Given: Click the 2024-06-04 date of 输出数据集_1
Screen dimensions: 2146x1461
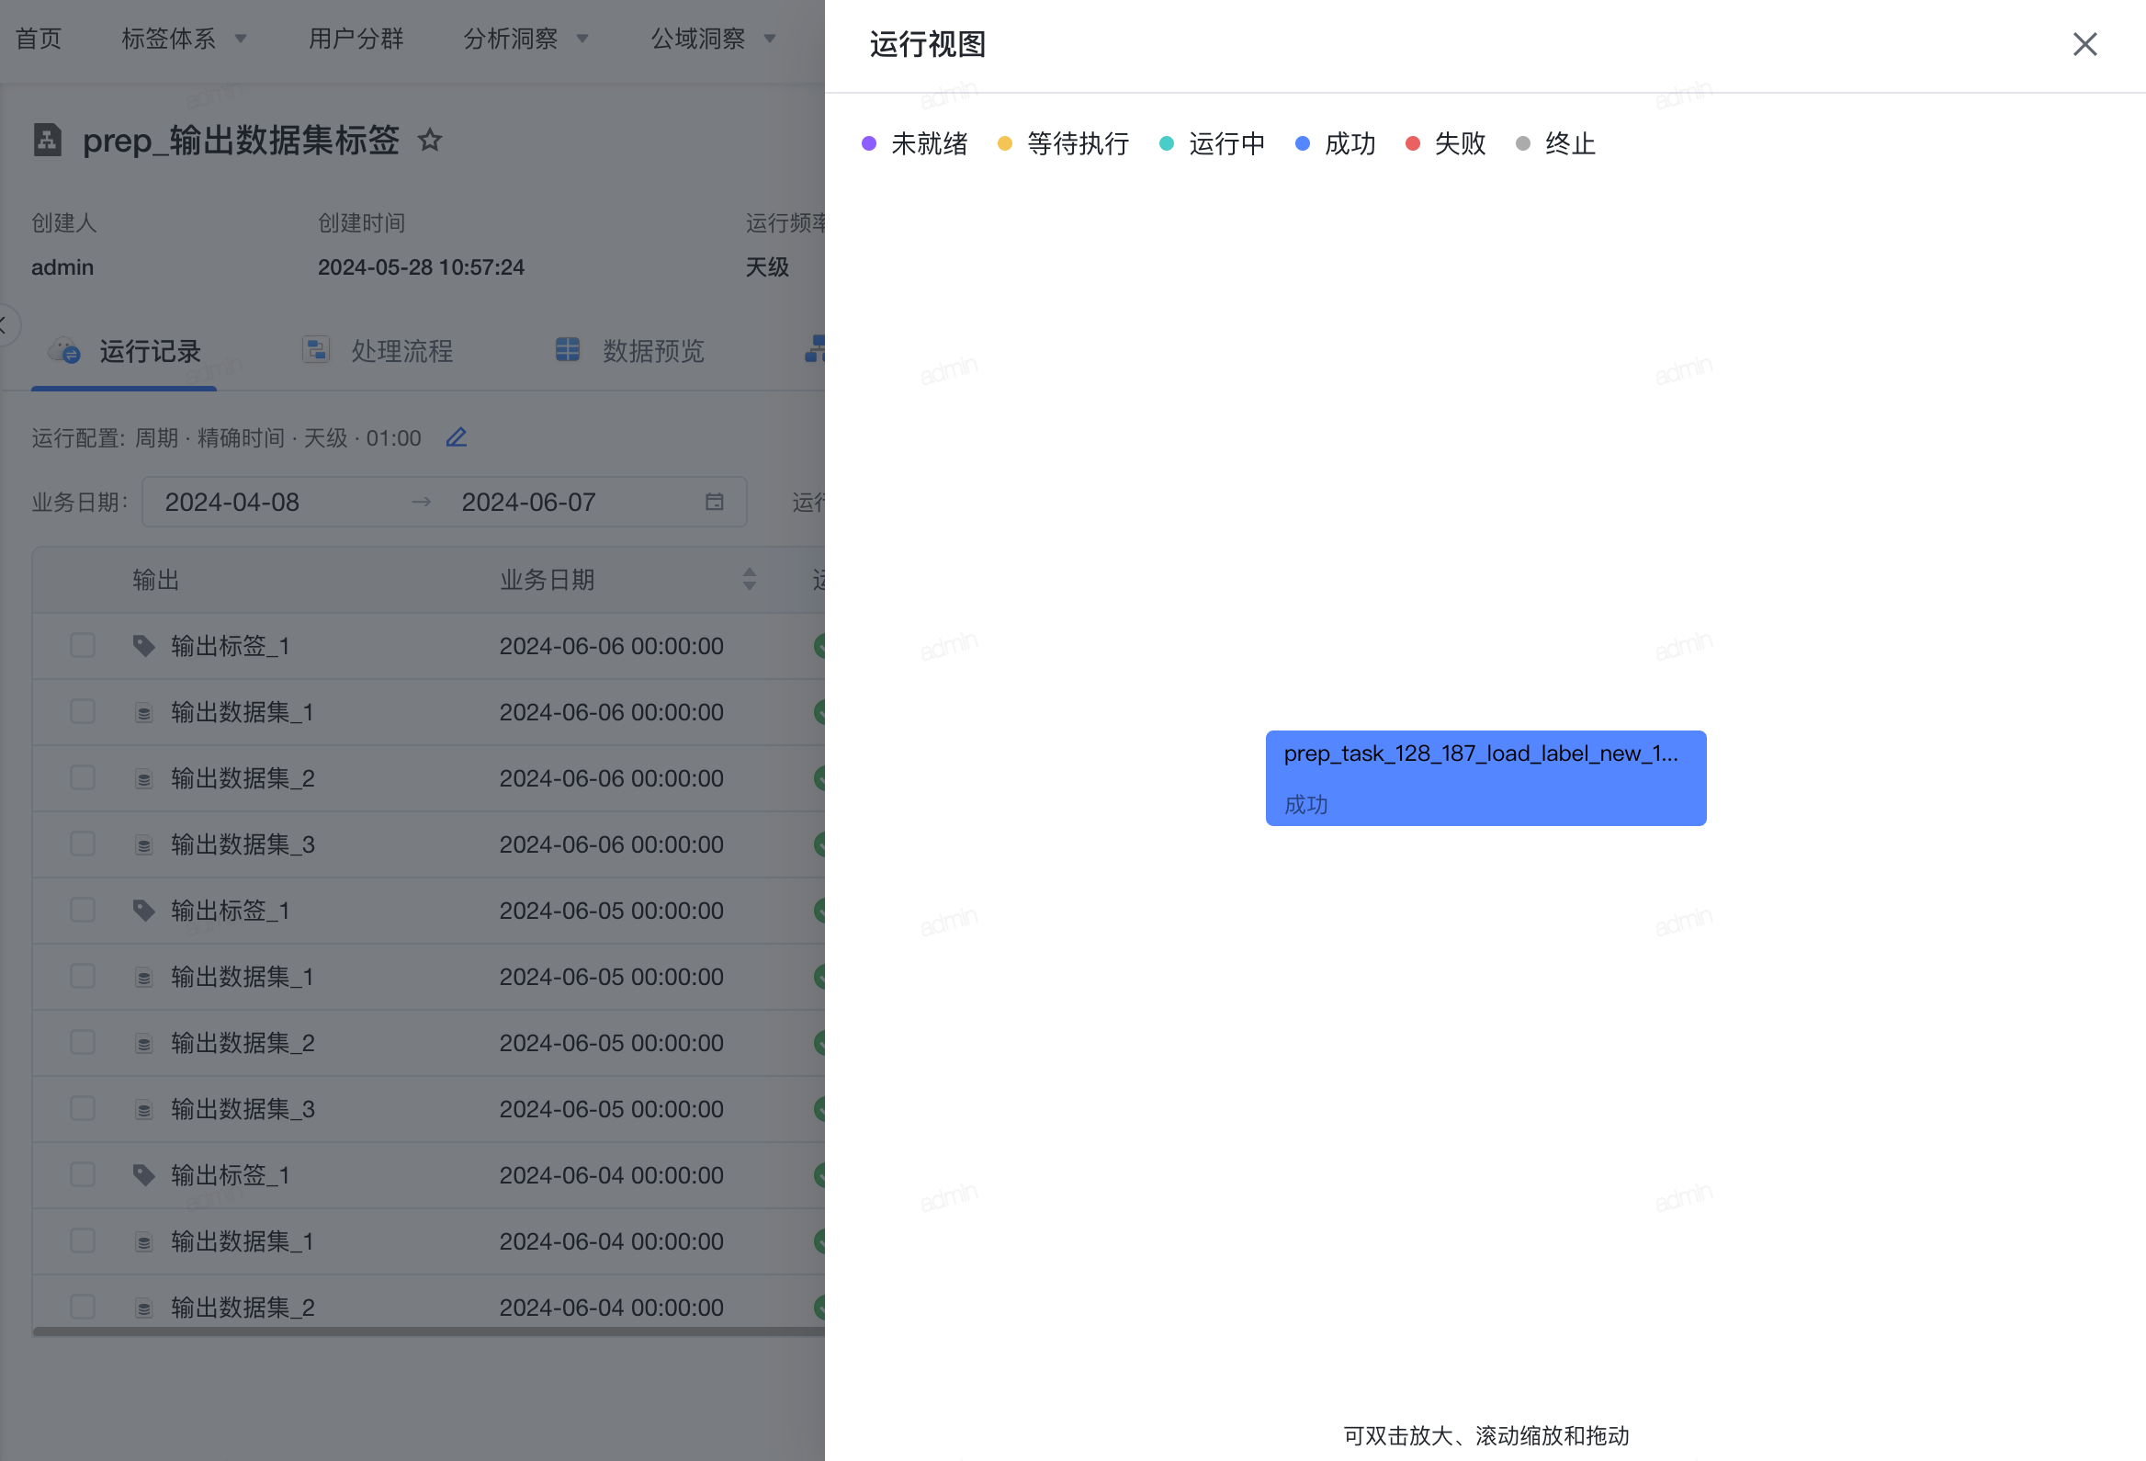Looking at the screenshot, I should click(611, 1241).
